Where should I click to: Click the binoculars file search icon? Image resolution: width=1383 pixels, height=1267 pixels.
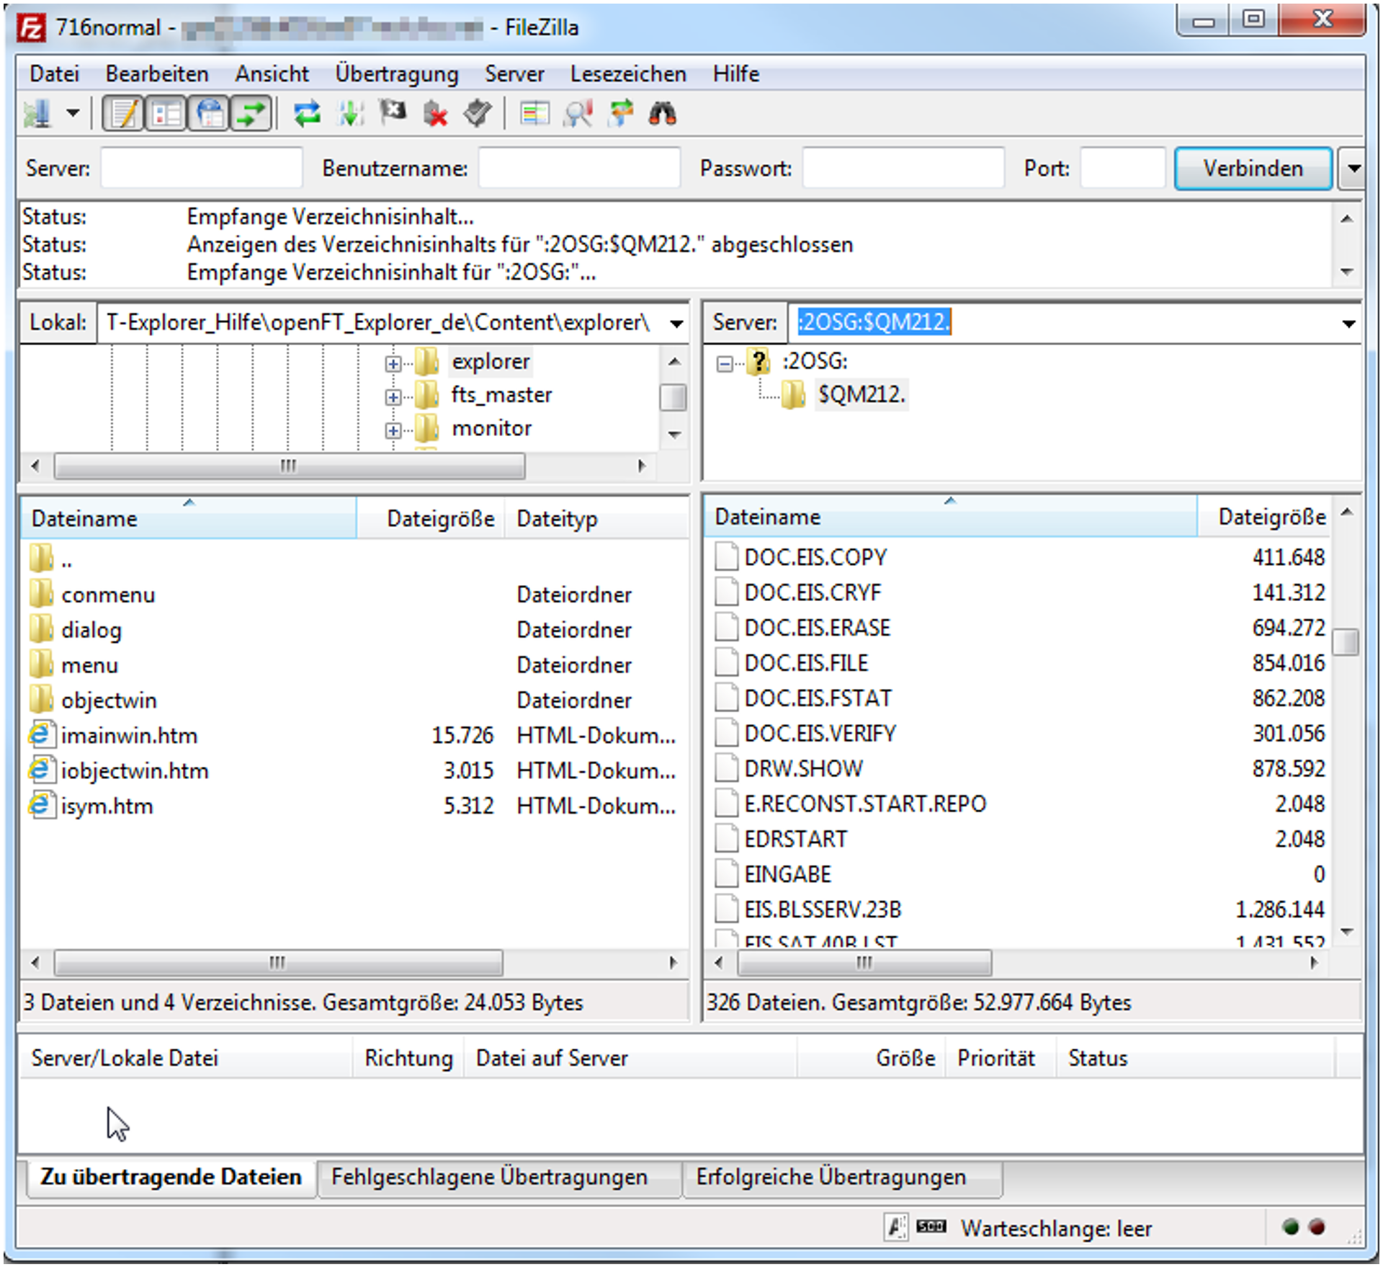[x=663, y=114]
